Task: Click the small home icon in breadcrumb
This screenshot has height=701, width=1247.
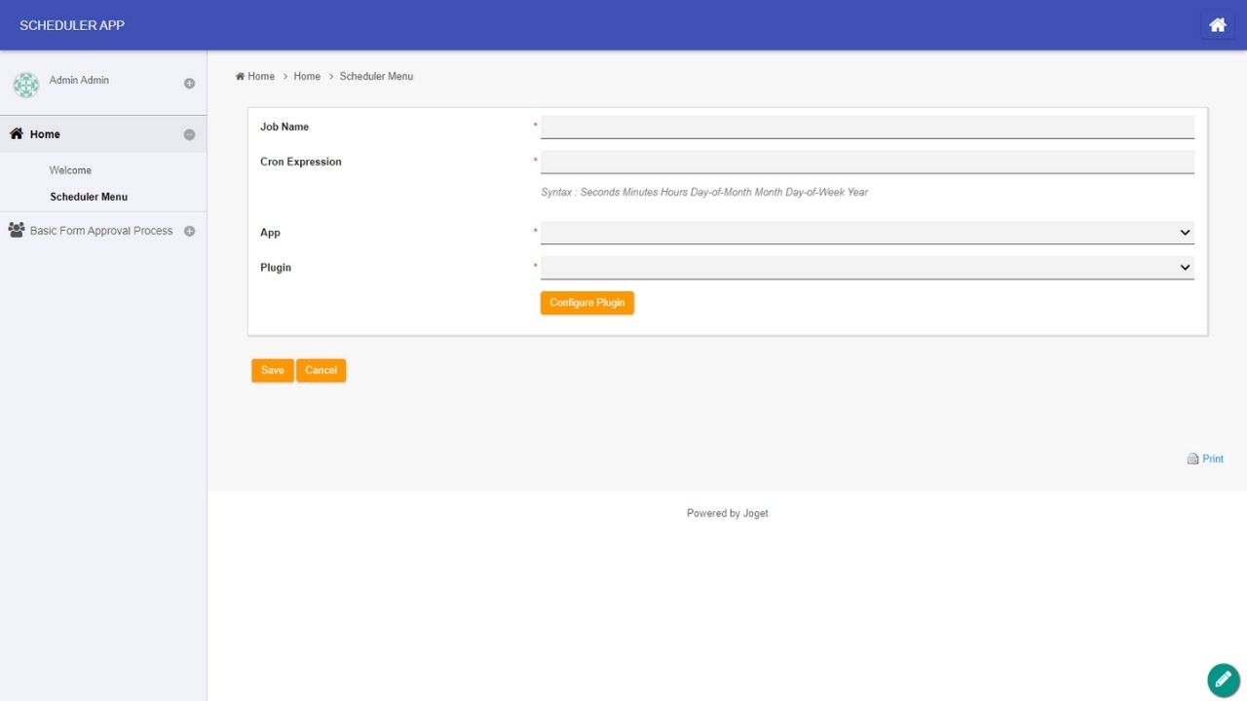Action: 240,76
